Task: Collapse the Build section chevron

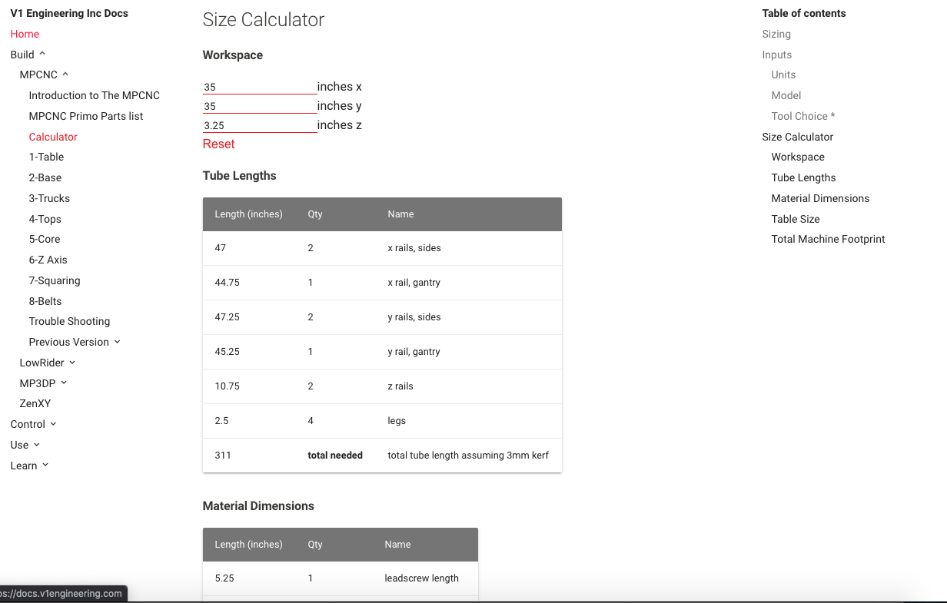Action: 42,54
